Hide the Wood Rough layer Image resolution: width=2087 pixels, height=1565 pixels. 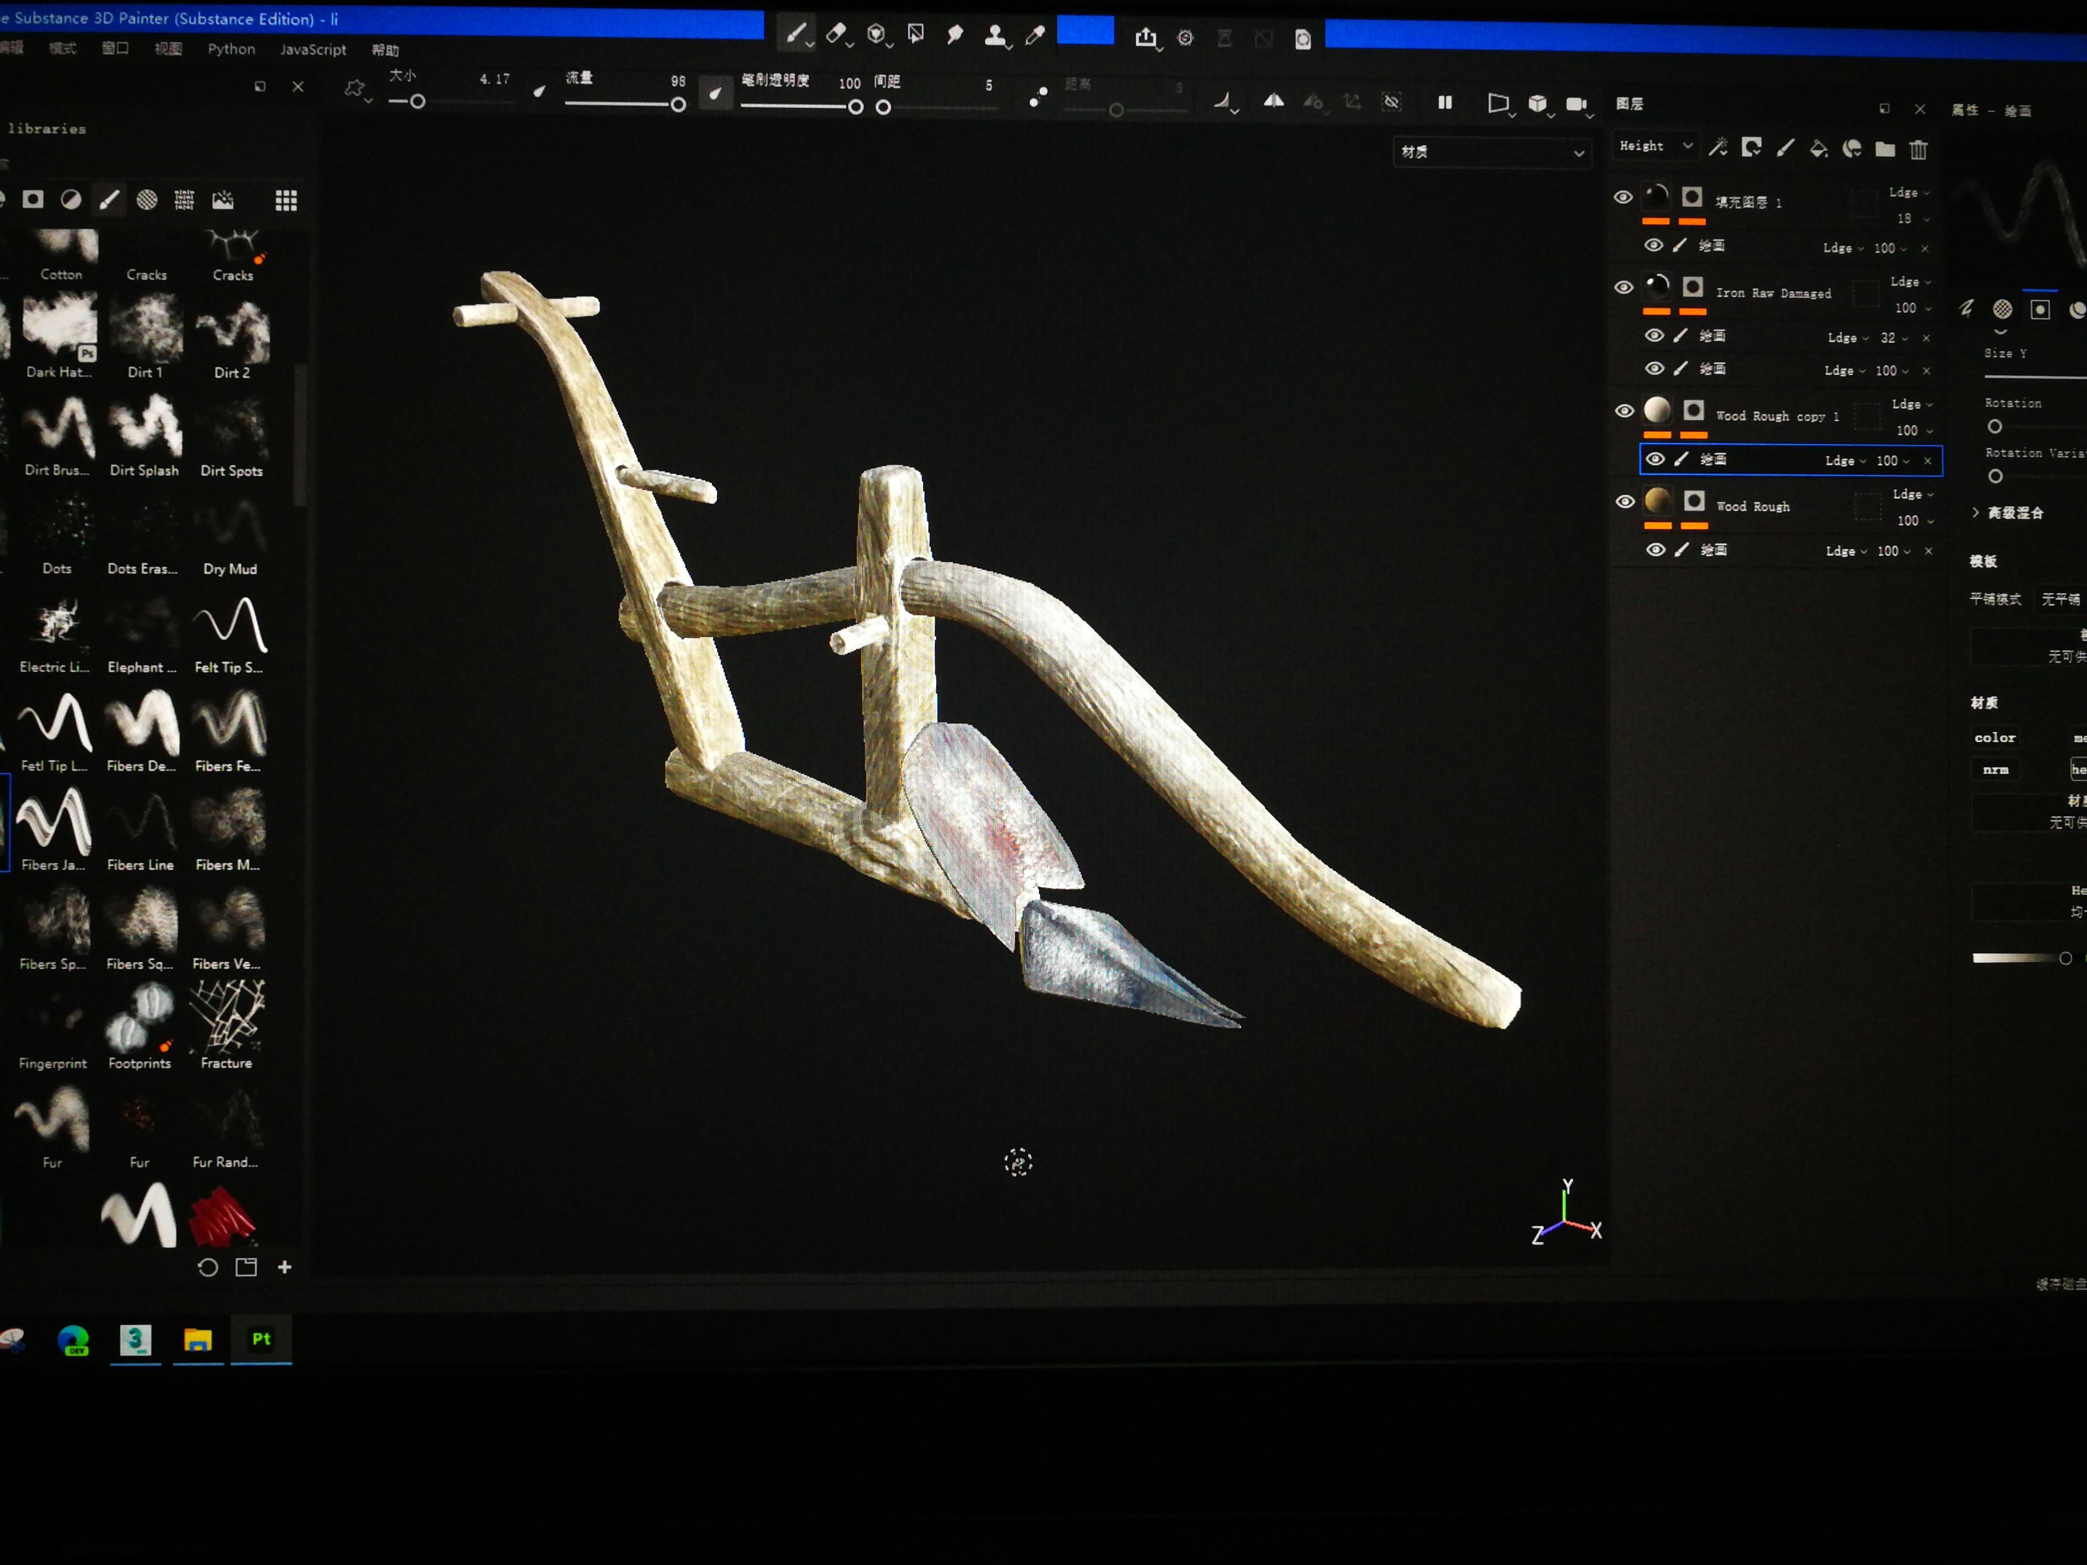point(1625,501)
